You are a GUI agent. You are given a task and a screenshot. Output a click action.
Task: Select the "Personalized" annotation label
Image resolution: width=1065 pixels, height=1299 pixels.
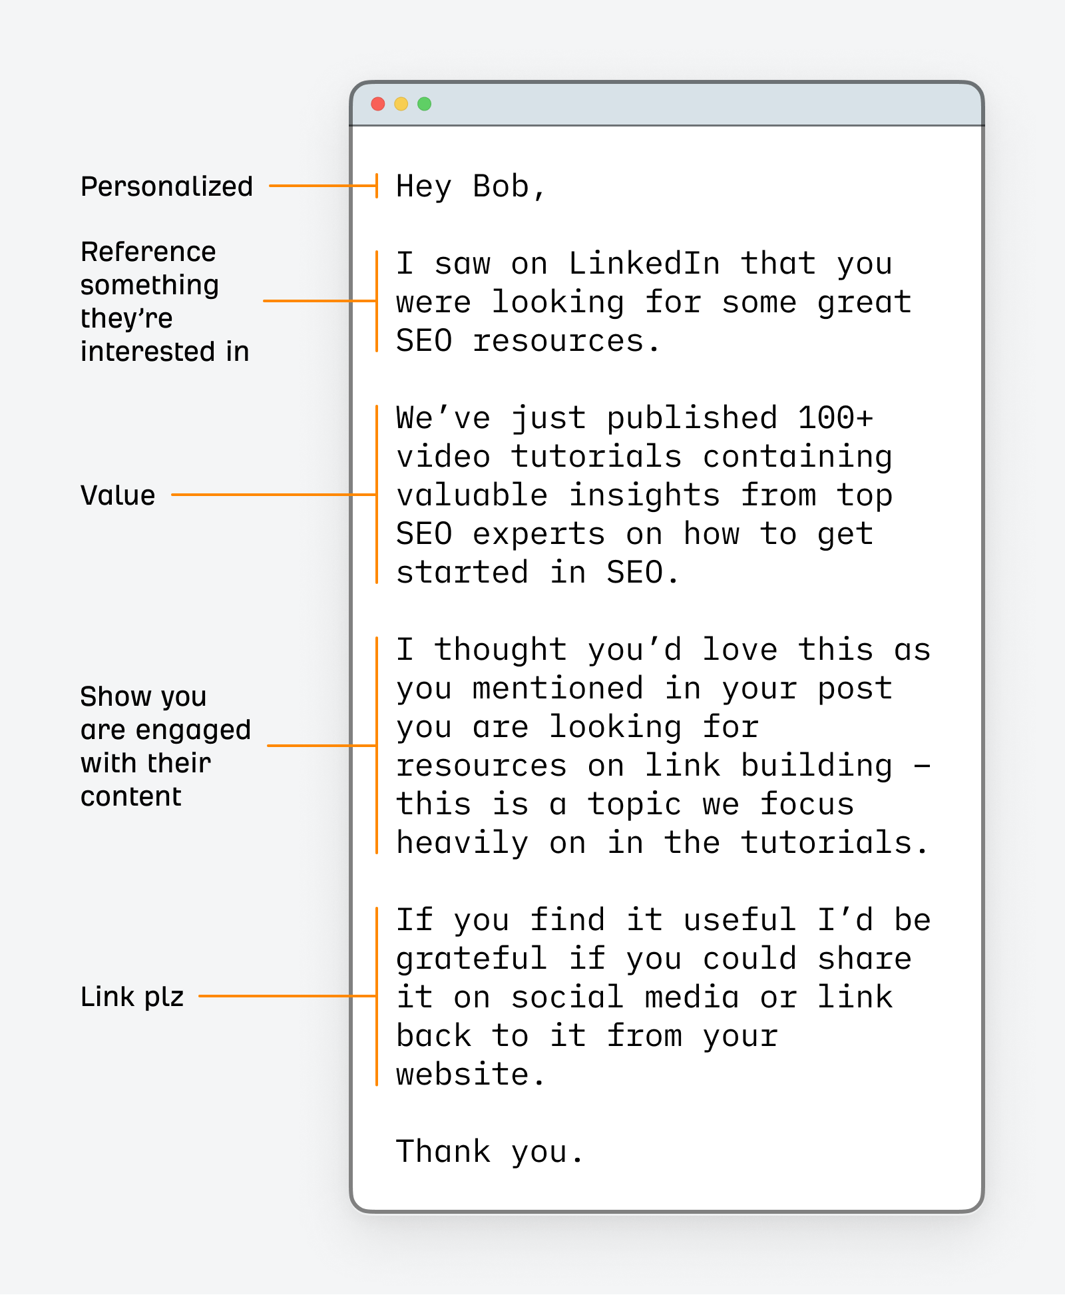pyautogui.click(x=166, y=186)
